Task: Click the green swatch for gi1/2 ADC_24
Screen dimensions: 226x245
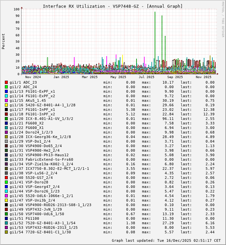Action: 6,87
